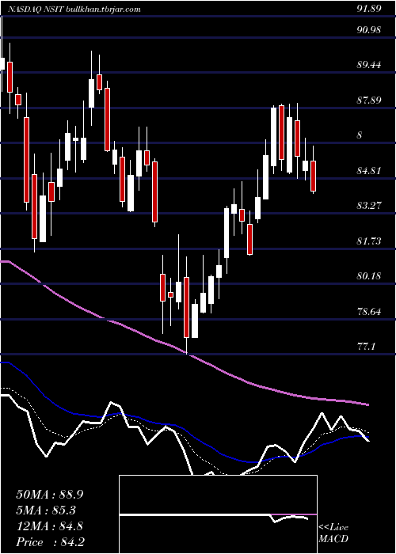Click the 5MA : 85.3 readout
The image size is (396, 554).
46,510
